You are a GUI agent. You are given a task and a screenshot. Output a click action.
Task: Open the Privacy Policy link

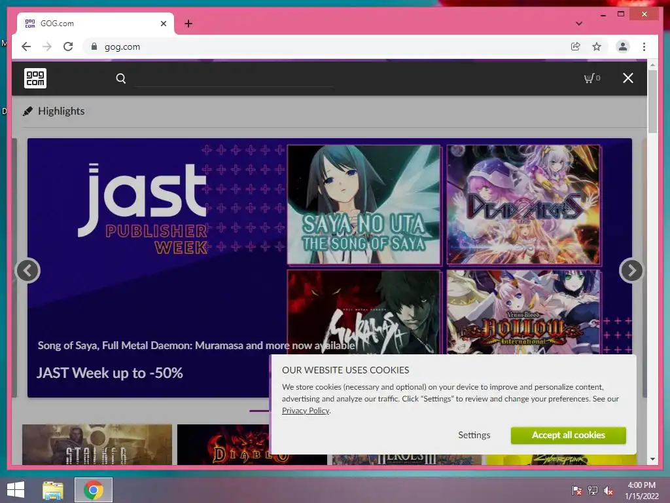pyautogui.click(x=306, y=411)
